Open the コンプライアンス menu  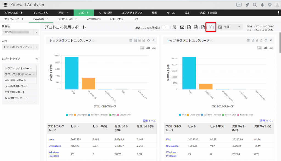pos(132,13)
